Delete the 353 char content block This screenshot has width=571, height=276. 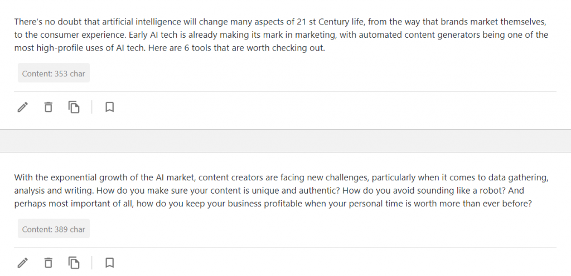(x=48, y=107)
